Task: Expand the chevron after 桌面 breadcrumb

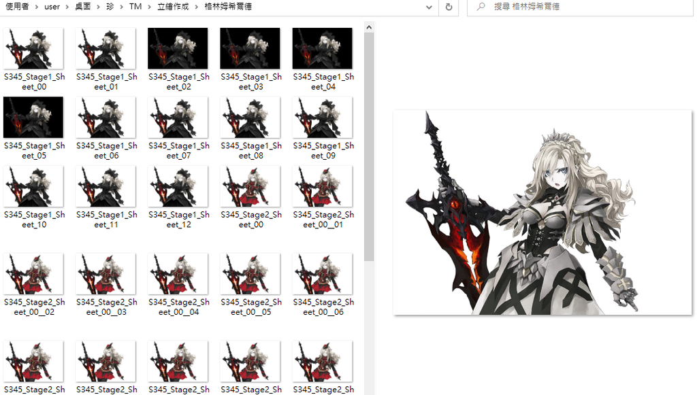Action: point(98,7)
